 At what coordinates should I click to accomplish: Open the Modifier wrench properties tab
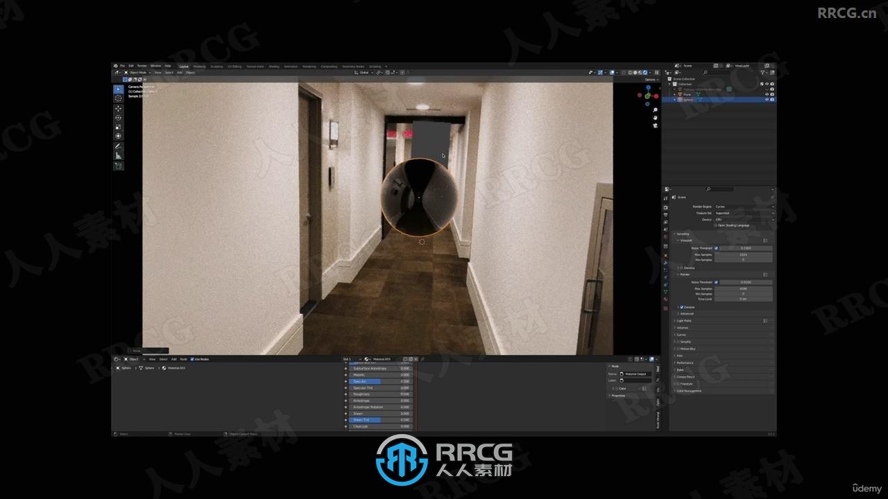[665, 262]
